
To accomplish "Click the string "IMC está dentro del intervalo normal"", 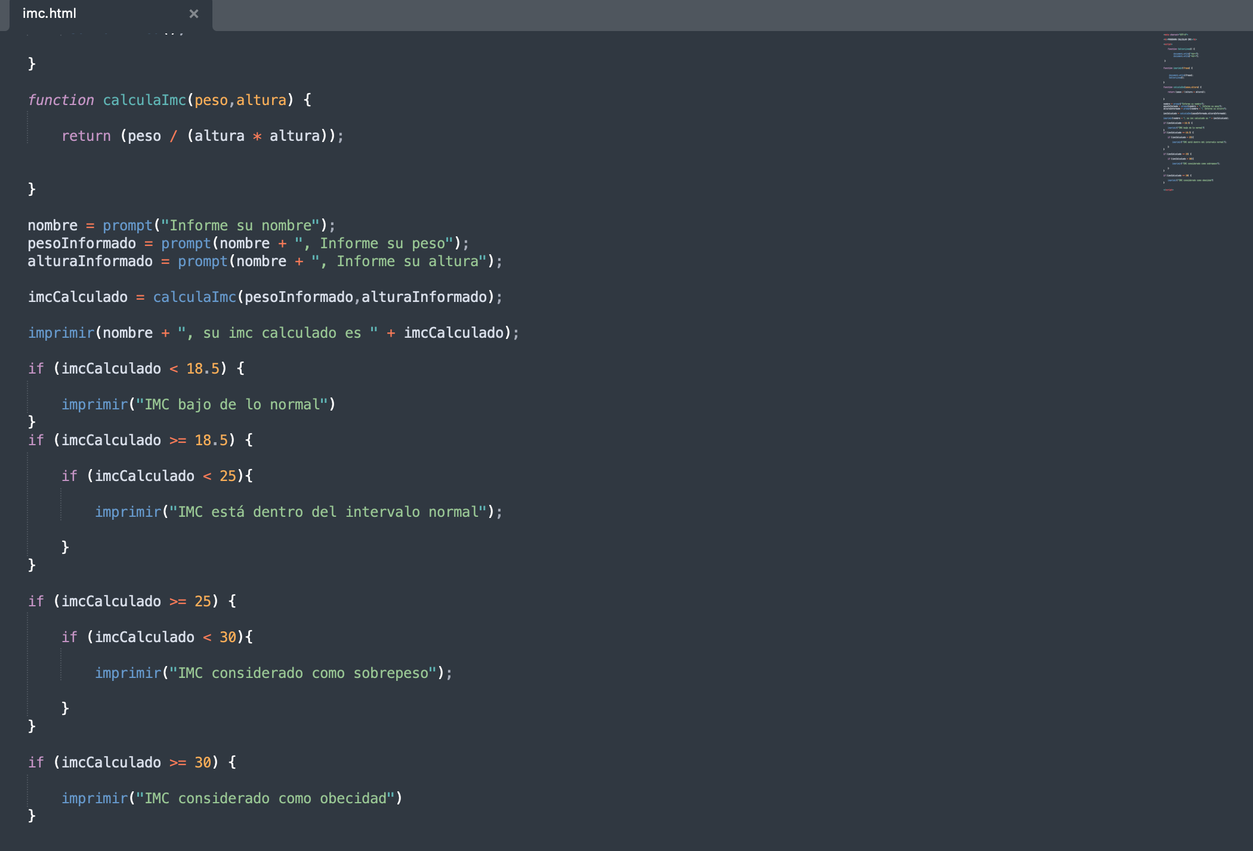I will (x=328, y=511).
